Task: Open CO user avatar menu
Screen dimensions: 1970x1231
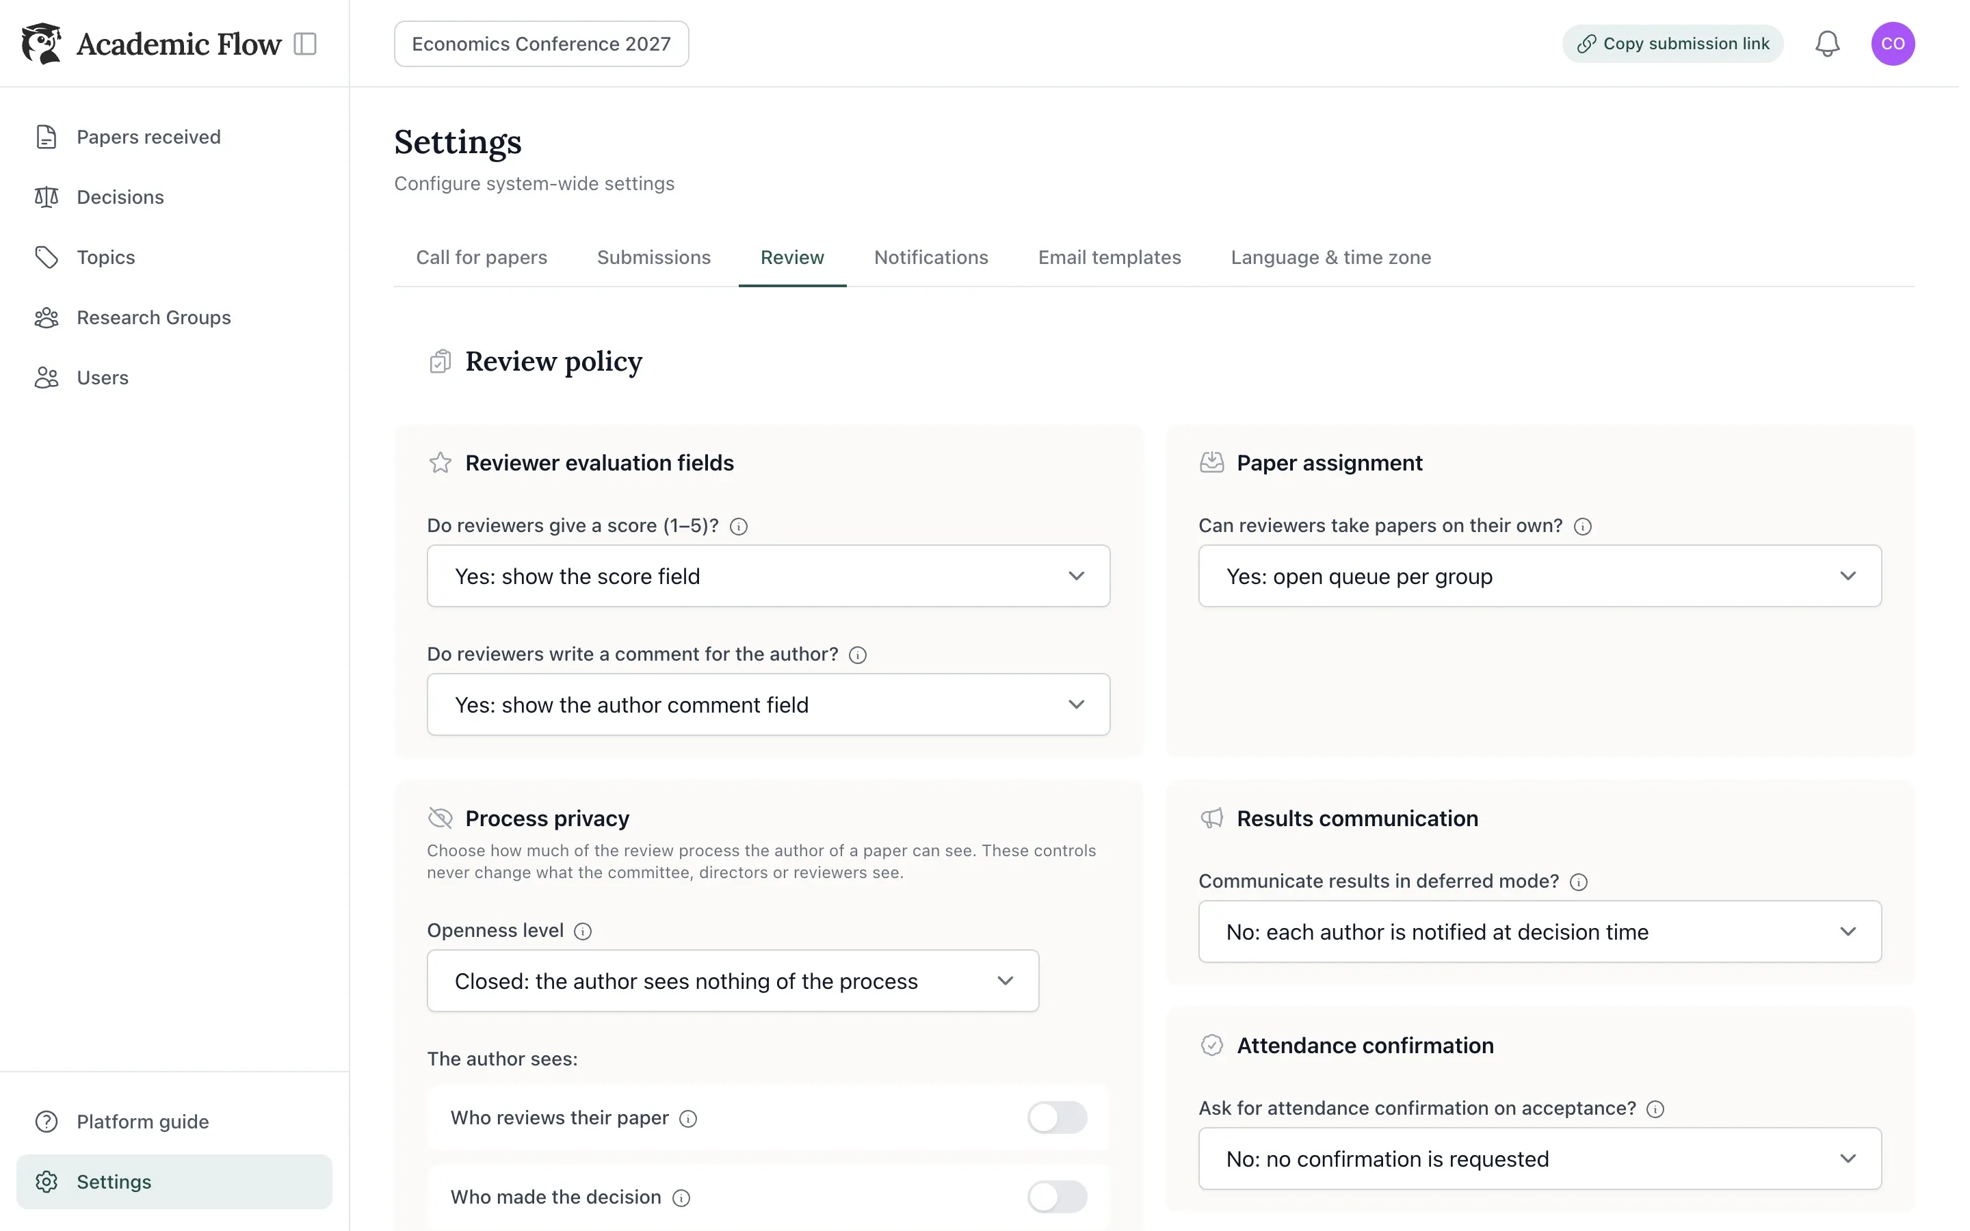Action: 1892,44
